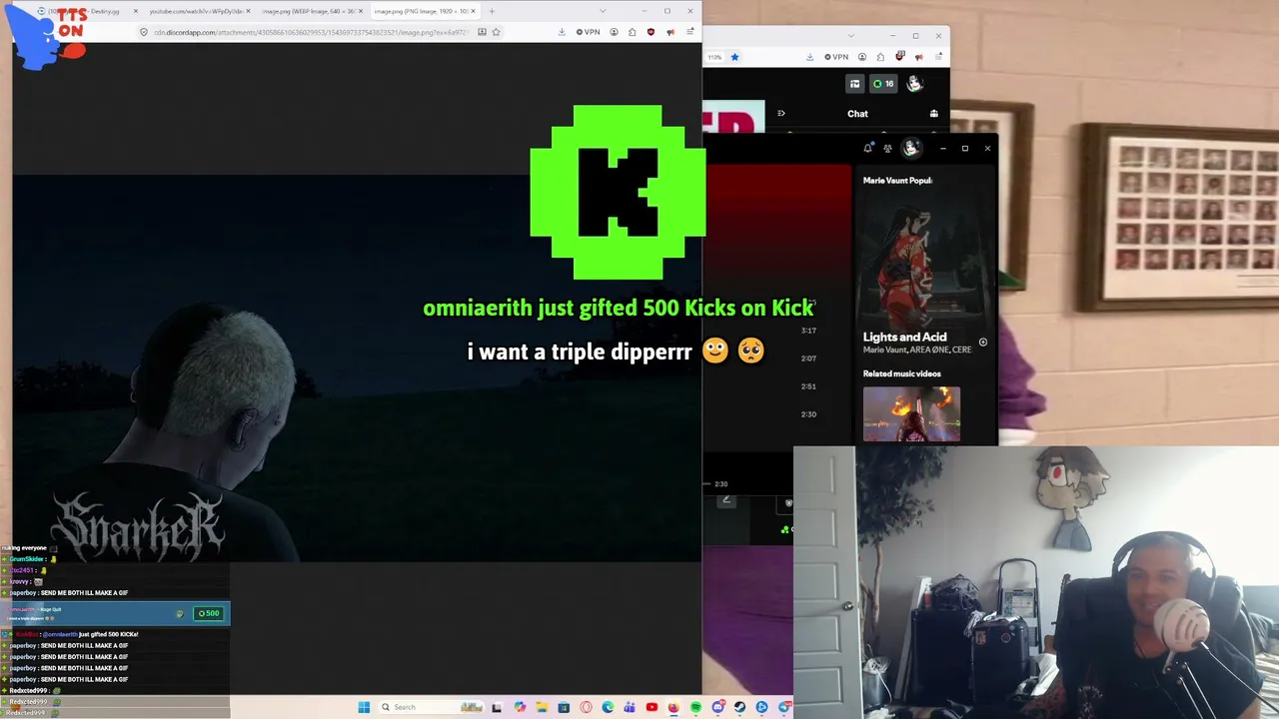
Task: Open Spotify from the taskbar
Action: pos(695,707)
